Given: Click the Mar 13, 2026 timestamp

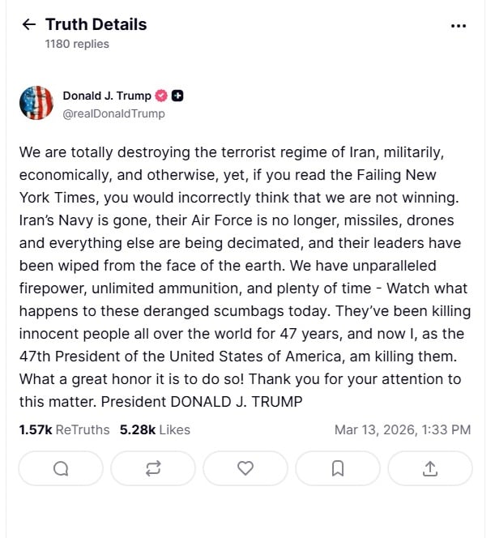Looking at the screenshot, I should pos(403,429).
